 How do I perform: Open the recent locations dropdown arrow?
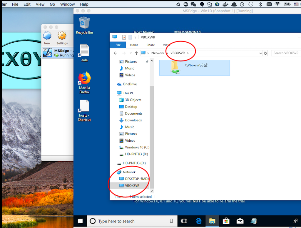click(x=131, y=53)
